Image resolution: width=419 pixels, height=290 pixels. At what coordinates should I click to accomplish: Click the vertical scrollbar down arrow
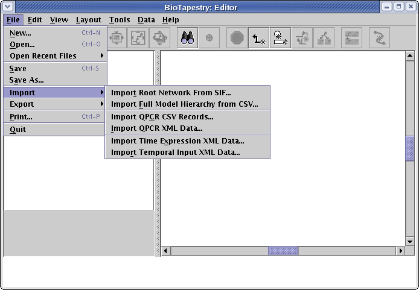[x=410, y=241]
